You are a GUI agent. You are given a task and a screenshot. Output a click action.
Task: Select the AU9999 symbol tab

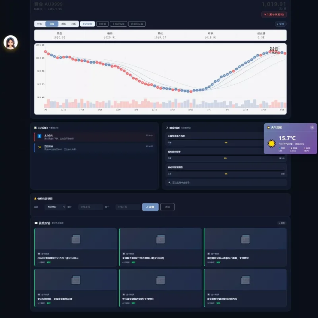[87, 24]
